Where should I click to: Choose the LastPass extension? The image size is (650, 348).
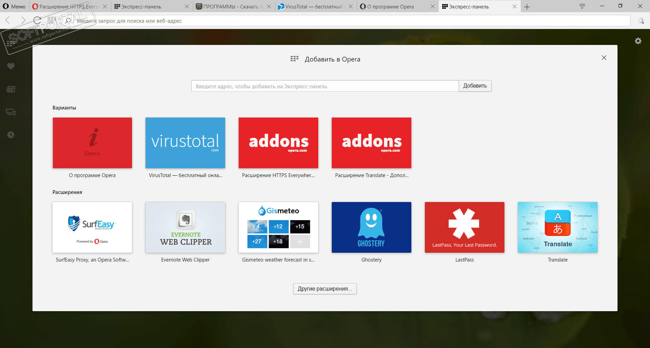point(464,227)
